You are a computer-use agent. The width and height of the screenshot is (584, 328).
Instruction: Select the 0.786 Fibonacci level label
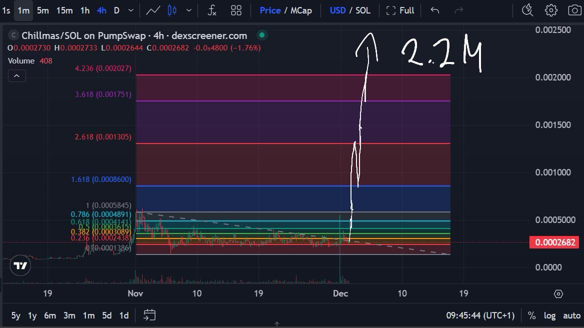(101, 214)
